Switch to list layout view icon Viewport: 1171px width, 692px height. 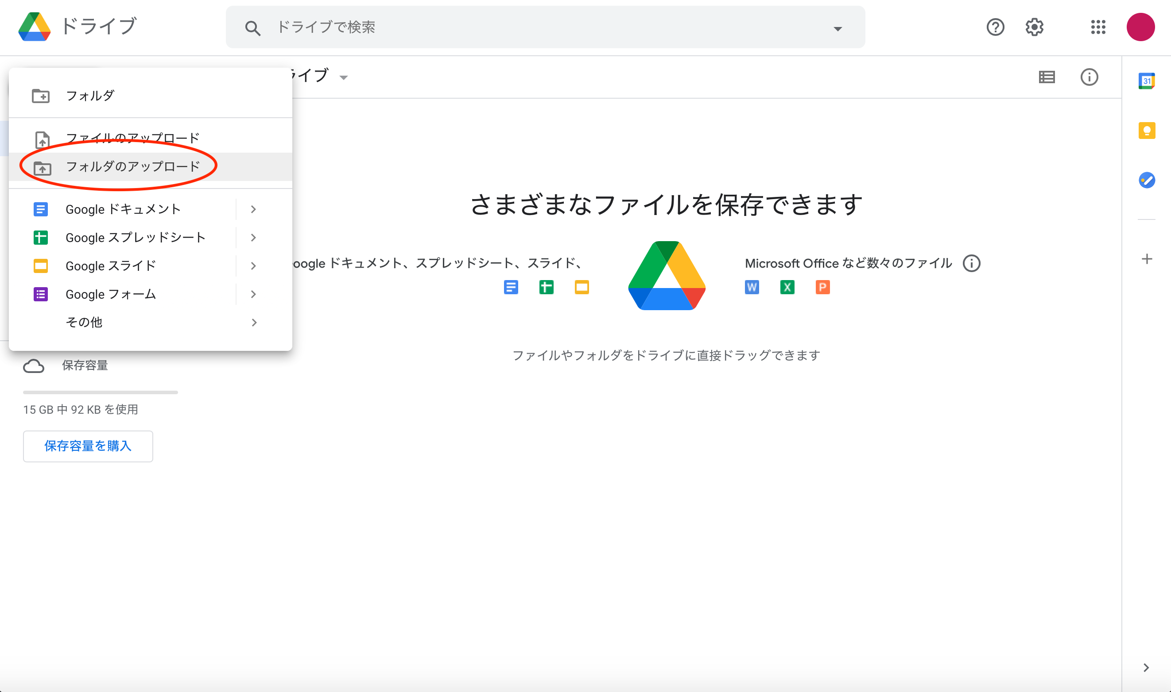point(1047,77)
